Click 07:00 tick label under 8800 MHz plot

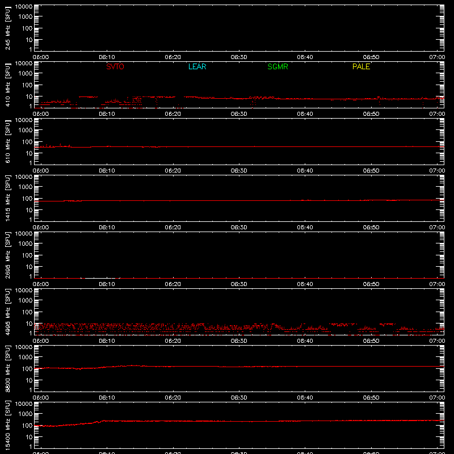point(437,398)
